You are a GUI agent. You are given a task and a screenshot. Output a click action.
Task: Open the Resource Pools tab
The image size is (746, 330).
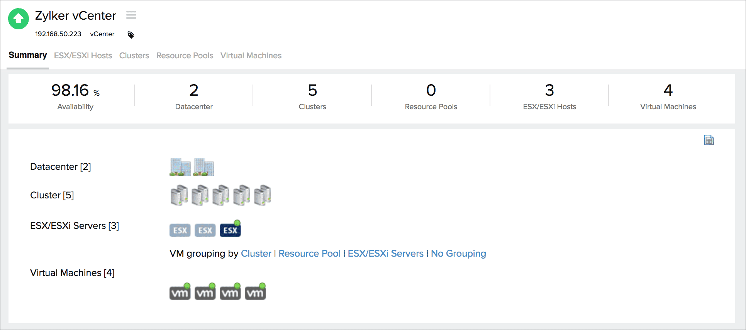tap(185, 56)
